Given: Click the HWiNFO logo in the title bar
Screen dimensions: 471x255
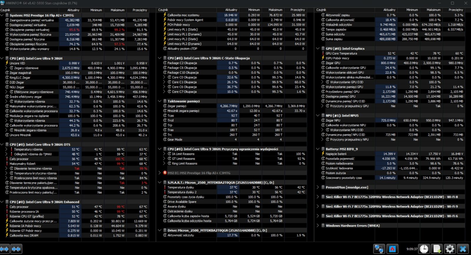Looking at the screenshot, I should pyautogui.click(x=3, y=3).
